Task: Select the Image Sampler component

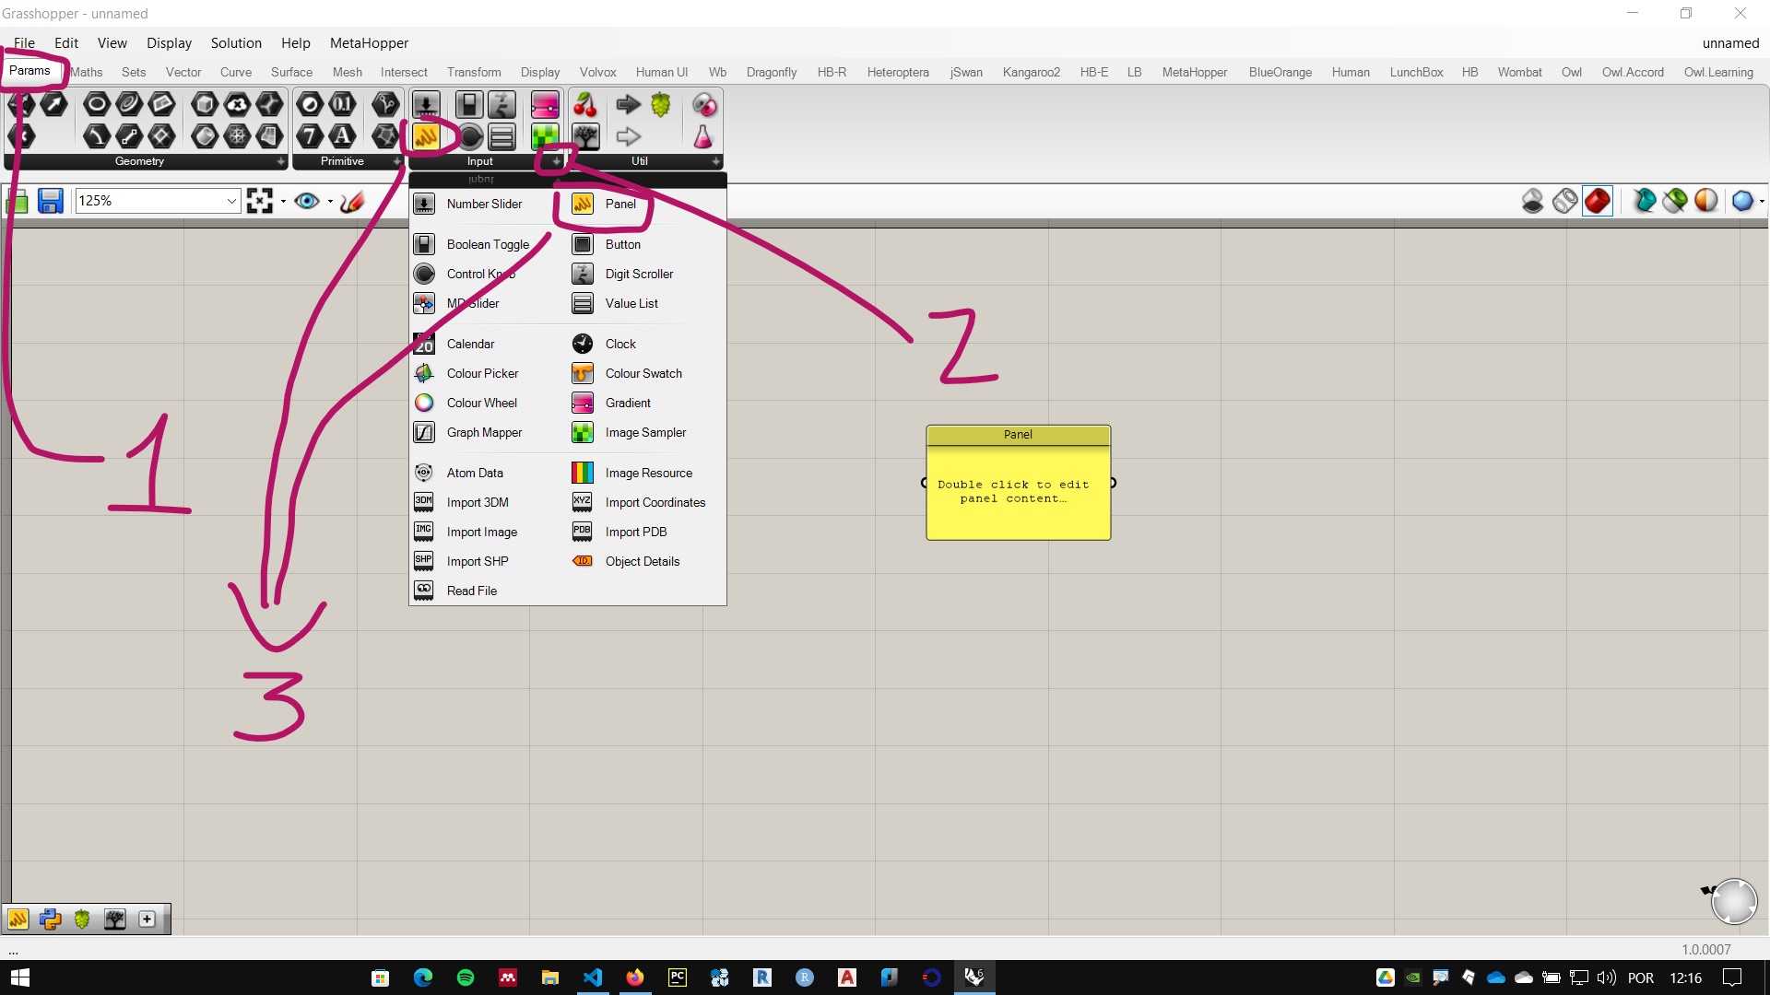Action: 644,431
